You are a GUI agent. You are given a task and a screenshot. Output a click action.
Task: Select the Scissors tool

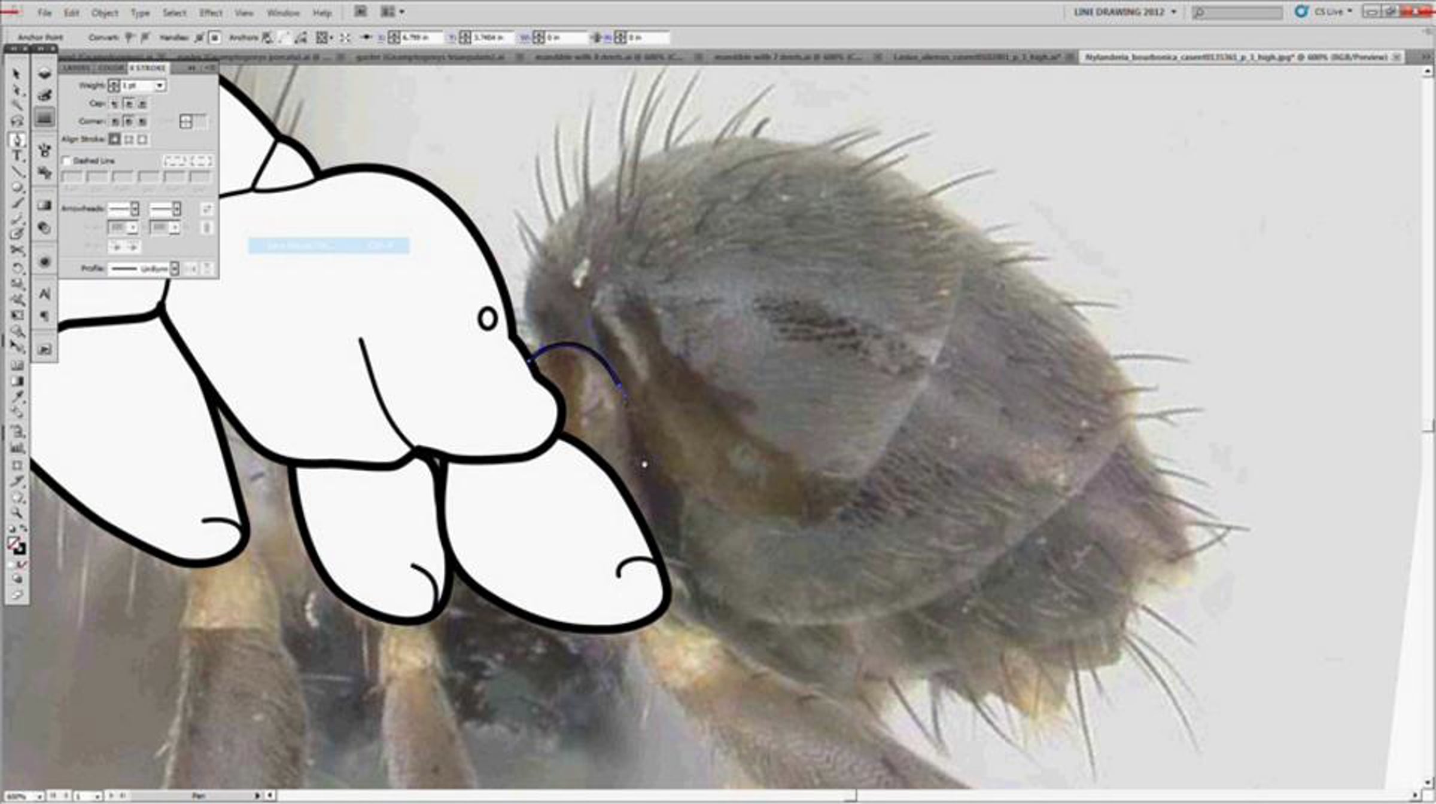point(17,250)
